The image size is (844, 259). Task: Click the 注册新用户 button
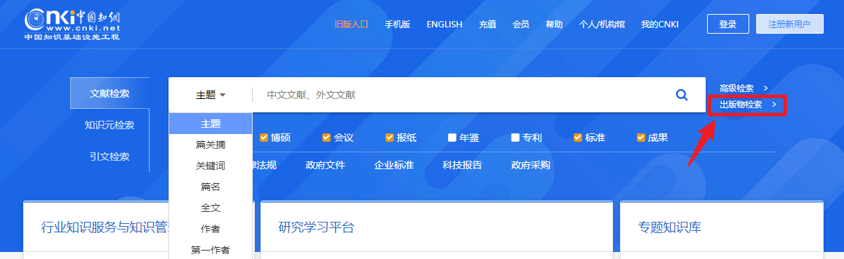click(790, 24)
